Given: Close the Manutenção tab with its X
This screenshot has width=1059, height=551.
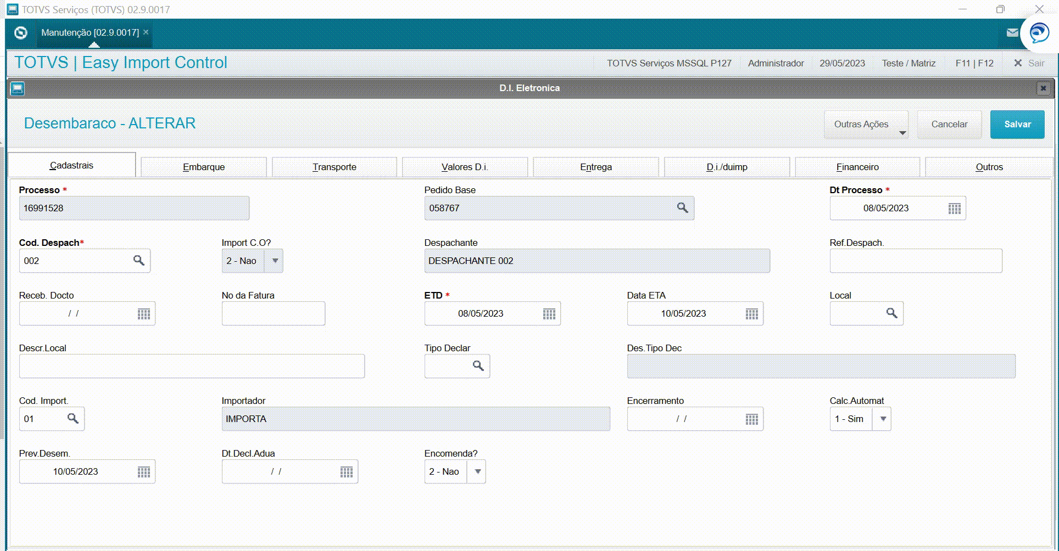Looking at the screenshot, I should [x=146, y=32].
